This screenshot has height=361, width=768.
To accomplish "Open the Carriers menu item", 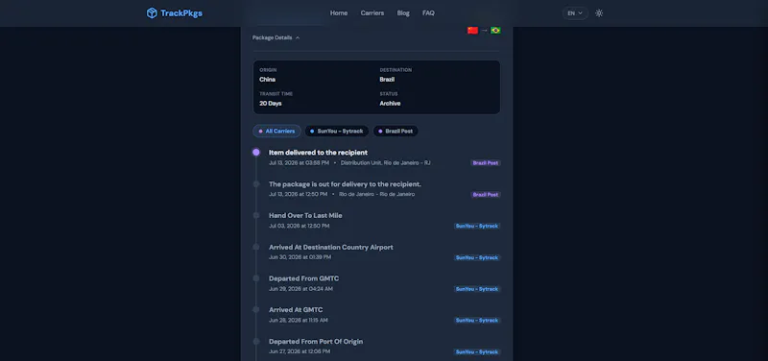I will 372,13.
